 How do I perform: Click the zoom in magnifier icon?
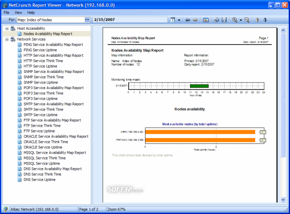(235, 20)
